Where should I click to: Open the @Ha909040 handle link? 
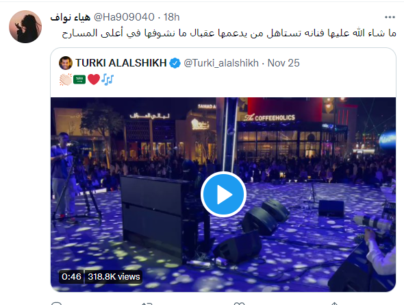coord(124,17)
